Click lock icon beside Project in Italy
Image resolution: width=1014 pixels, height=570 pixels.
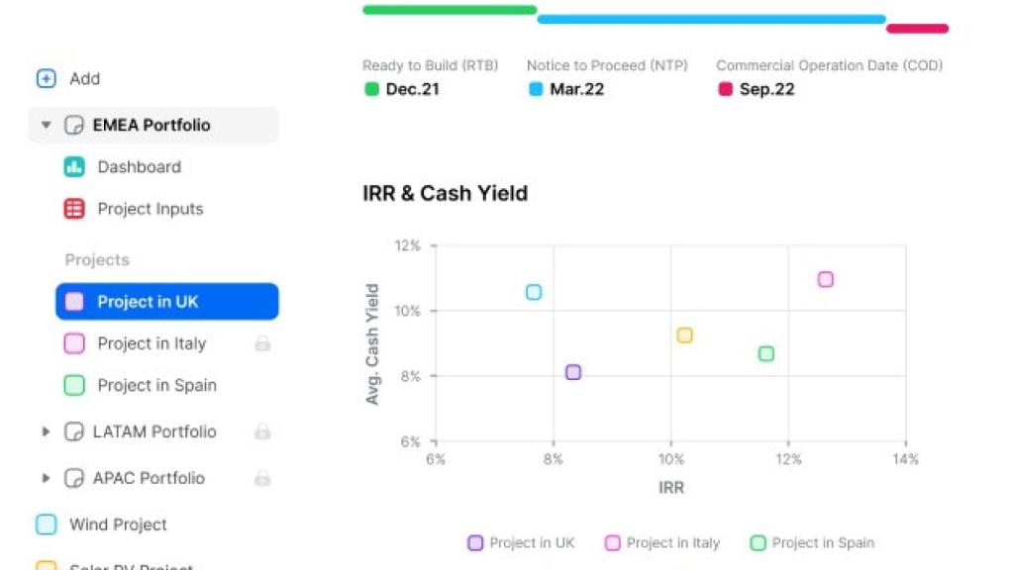[x=262, y=343]
